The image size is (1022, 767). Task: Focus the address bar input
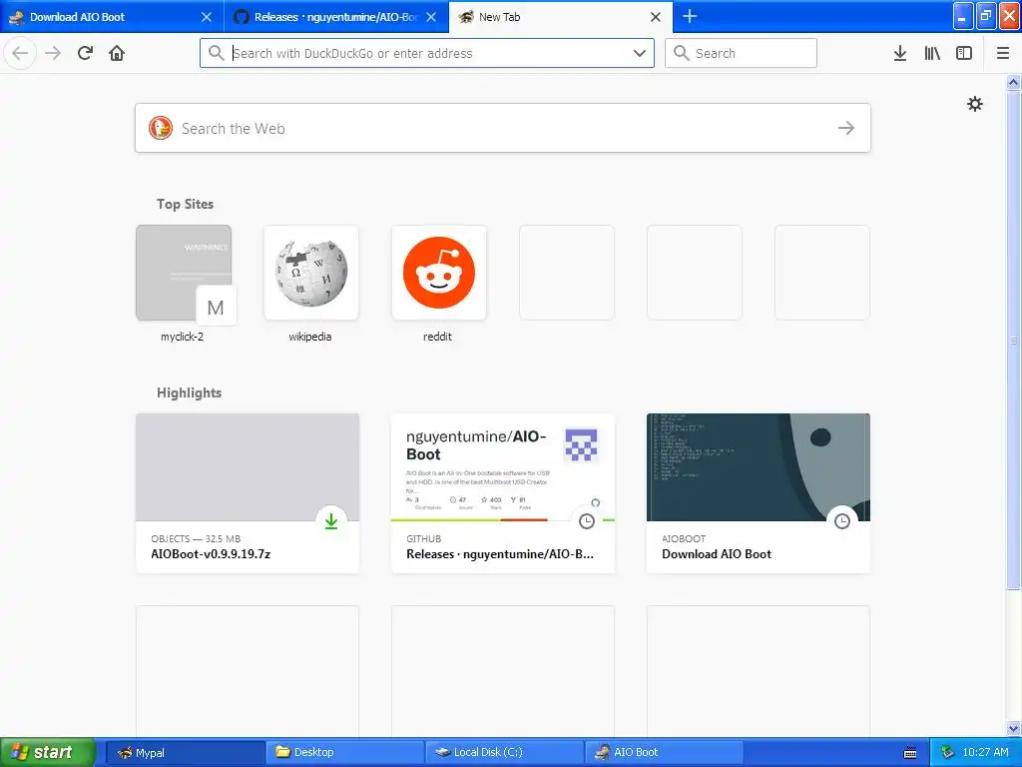coord(427,53)
